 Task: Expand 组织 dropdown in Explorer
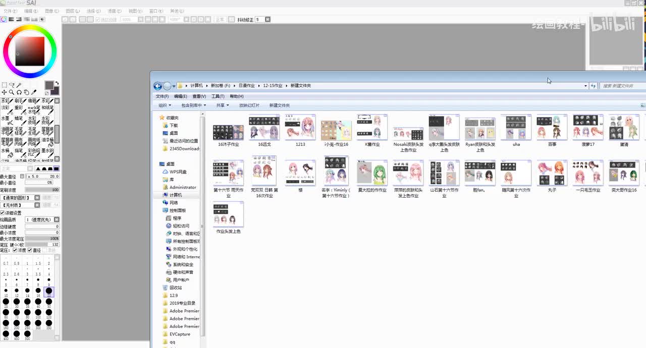tap(165, 105)
